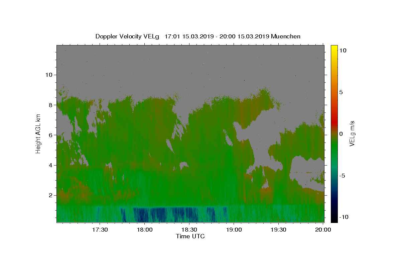The image size is (401, 267).
Task: Click the 'Muenchen' location text in the title
Action: (x=286, y=36)
